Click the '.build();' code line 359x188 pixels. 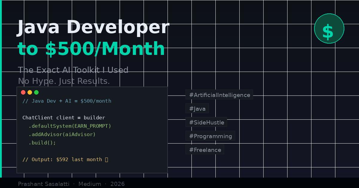[x=42, y=143]
